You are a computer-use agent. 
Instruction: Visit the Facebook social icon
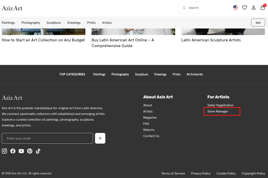13,151
